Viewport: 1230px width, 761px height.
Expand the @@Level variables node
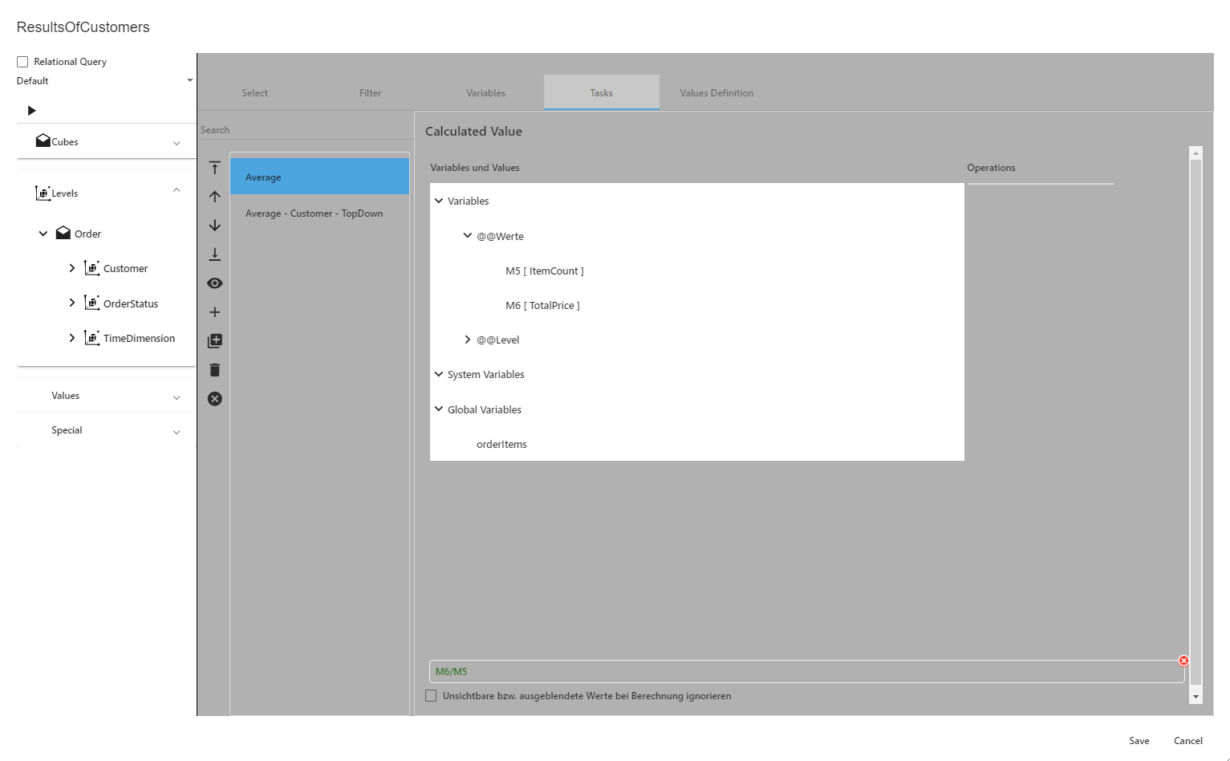tap(468, 340)
